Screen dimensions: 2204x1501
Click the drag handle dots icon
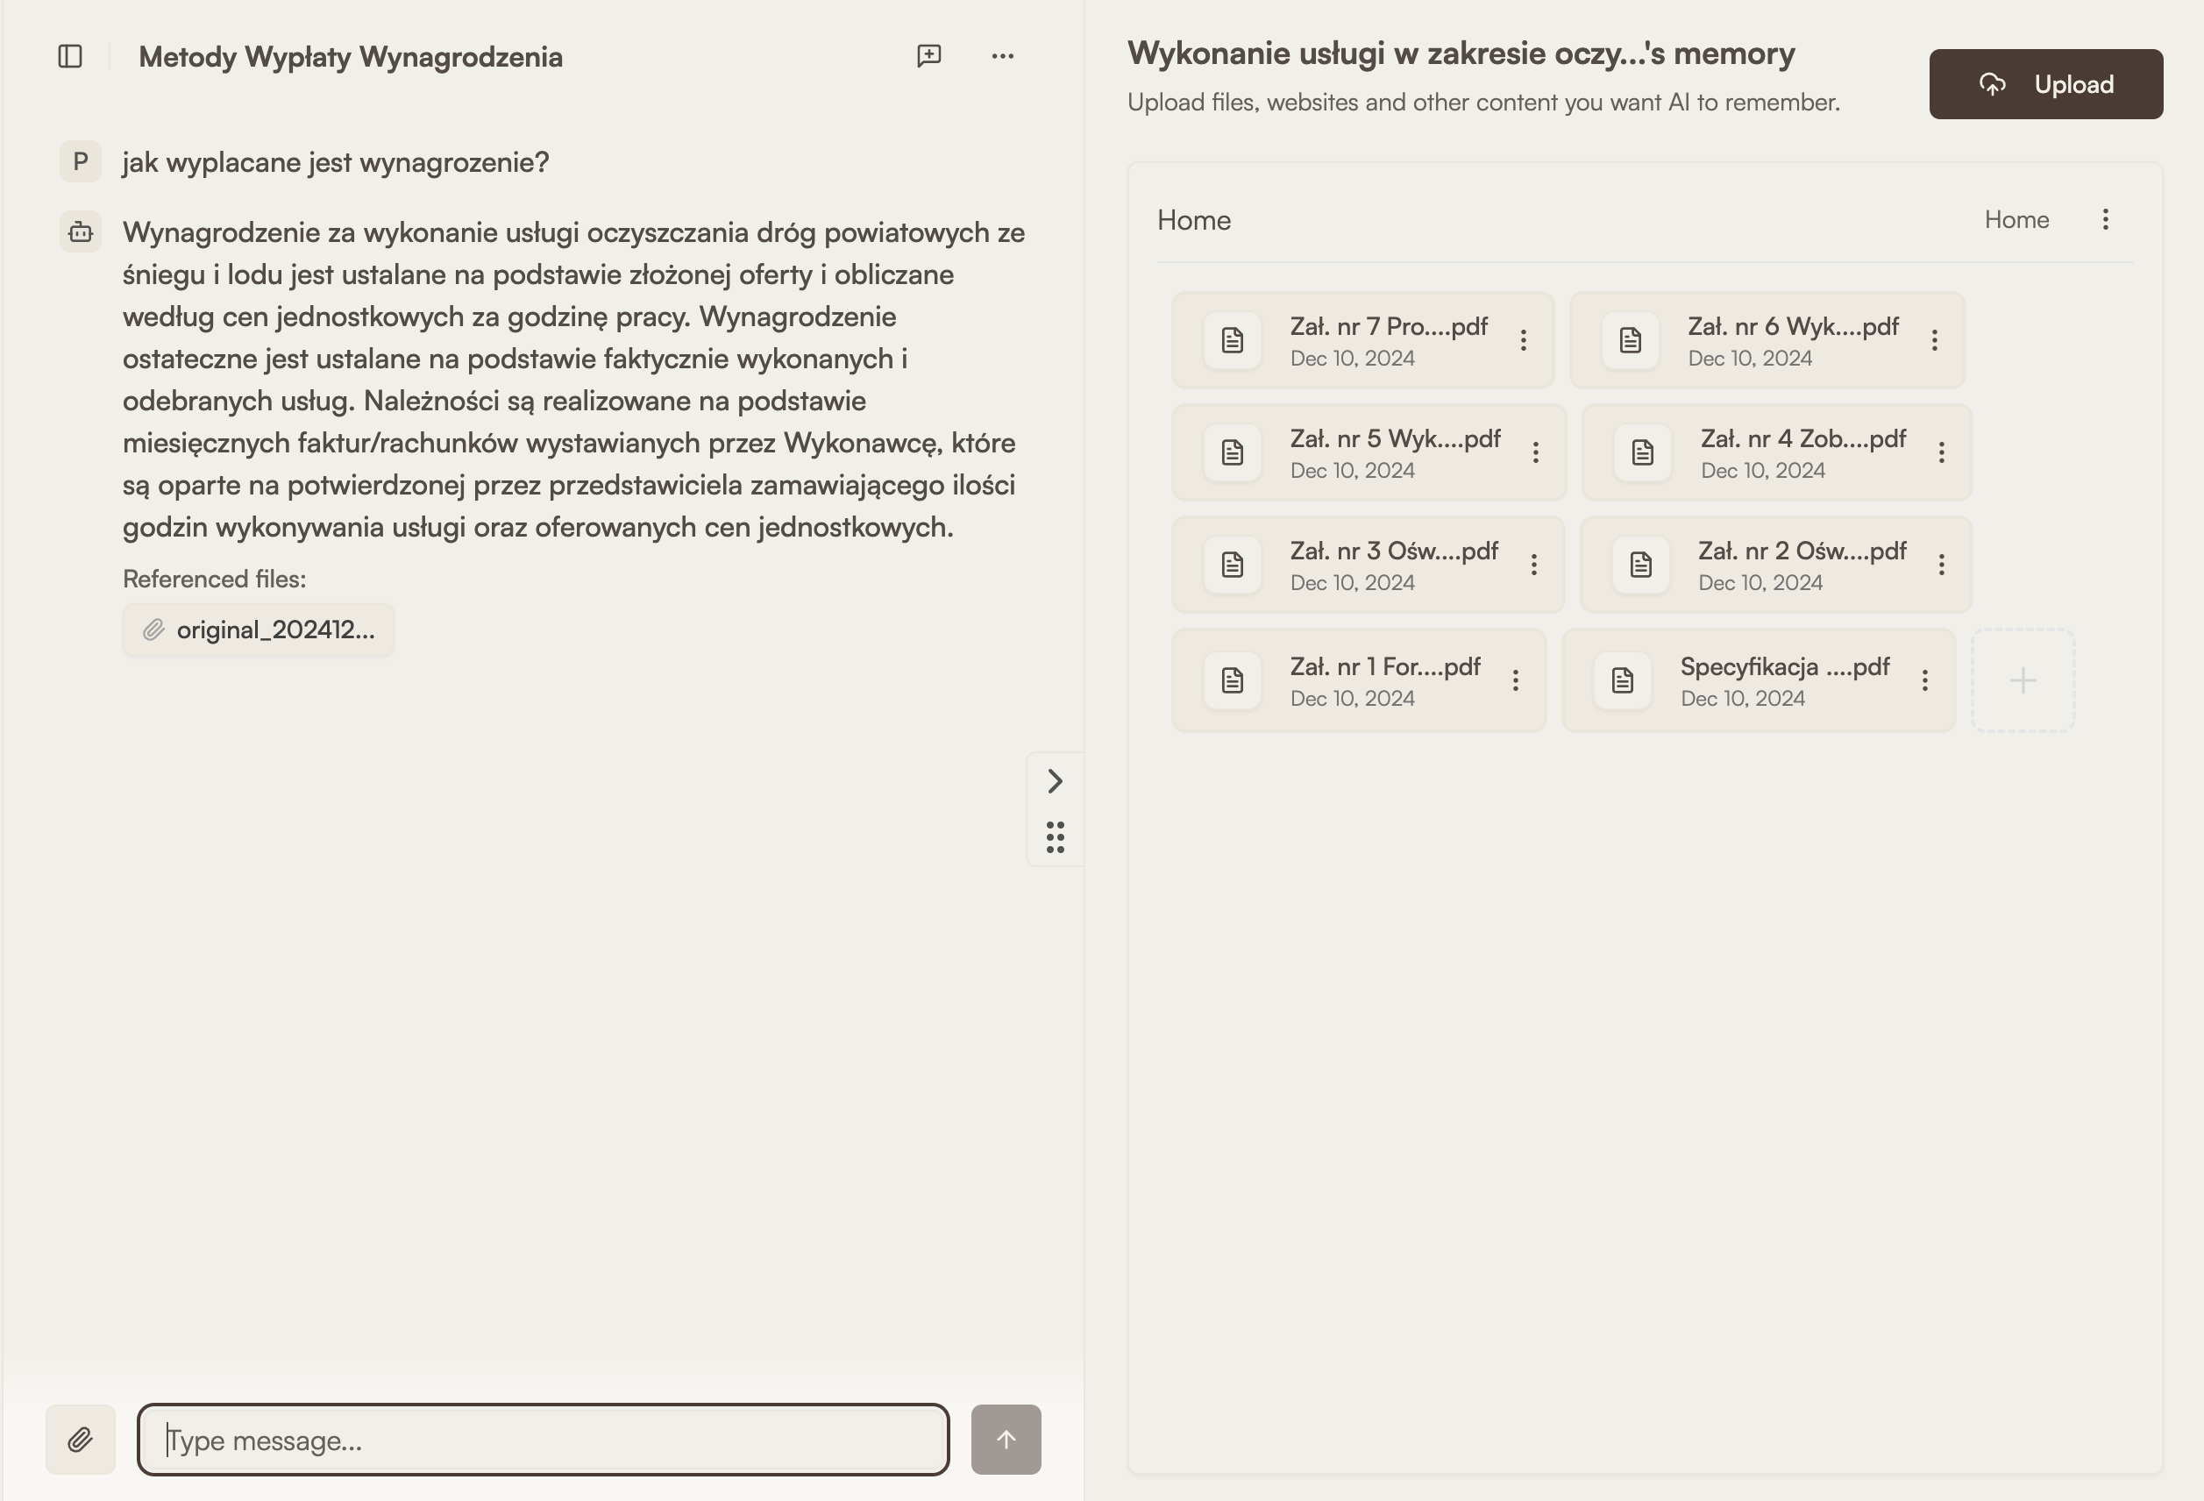[x=1056, y=838]
